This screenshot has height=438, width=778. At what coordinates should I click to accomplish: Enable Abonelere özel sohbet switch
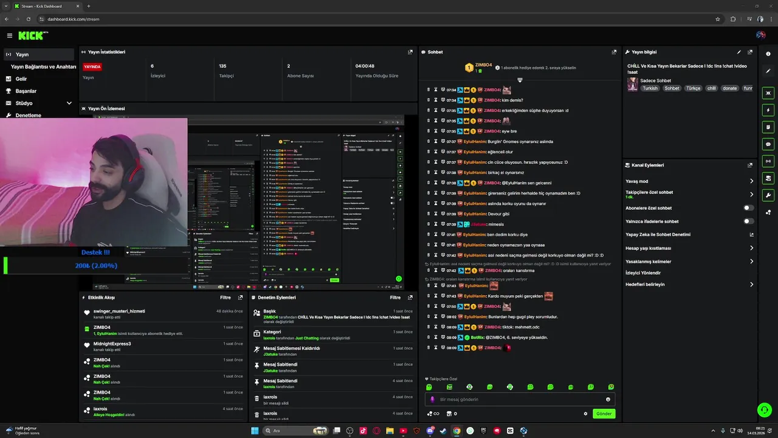pos(749,208)
